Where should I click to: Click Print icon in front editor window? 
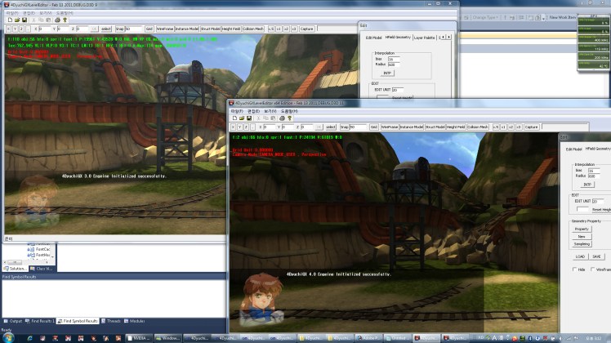(282, 118)
